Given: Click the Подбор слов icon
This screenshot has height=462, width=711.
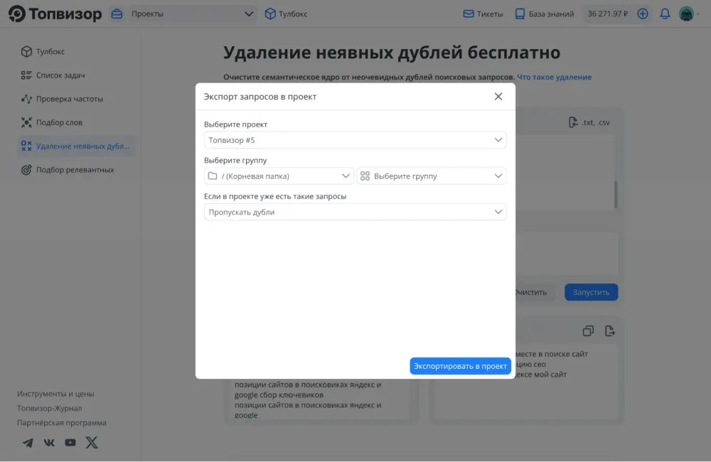Looking at the screenshot, I should 26,122.
